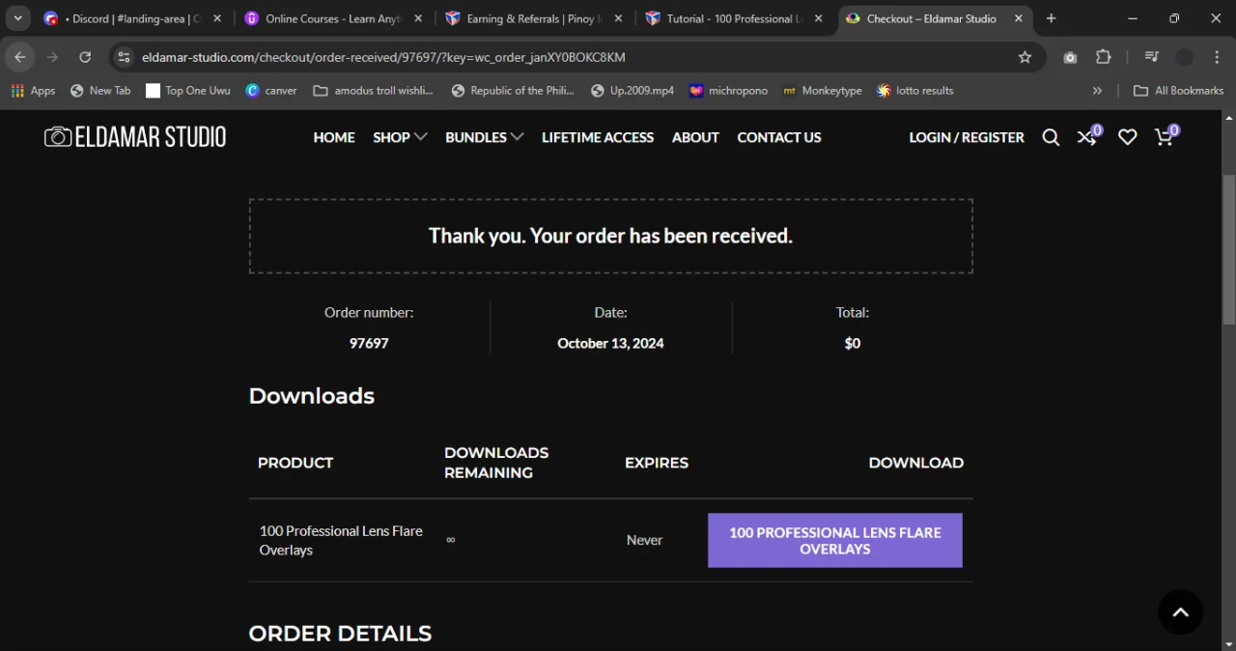Download 100 Professional Lens Flare Overlays button
The height and width of the screenshot is (651, 1236).
pos(834,540)
